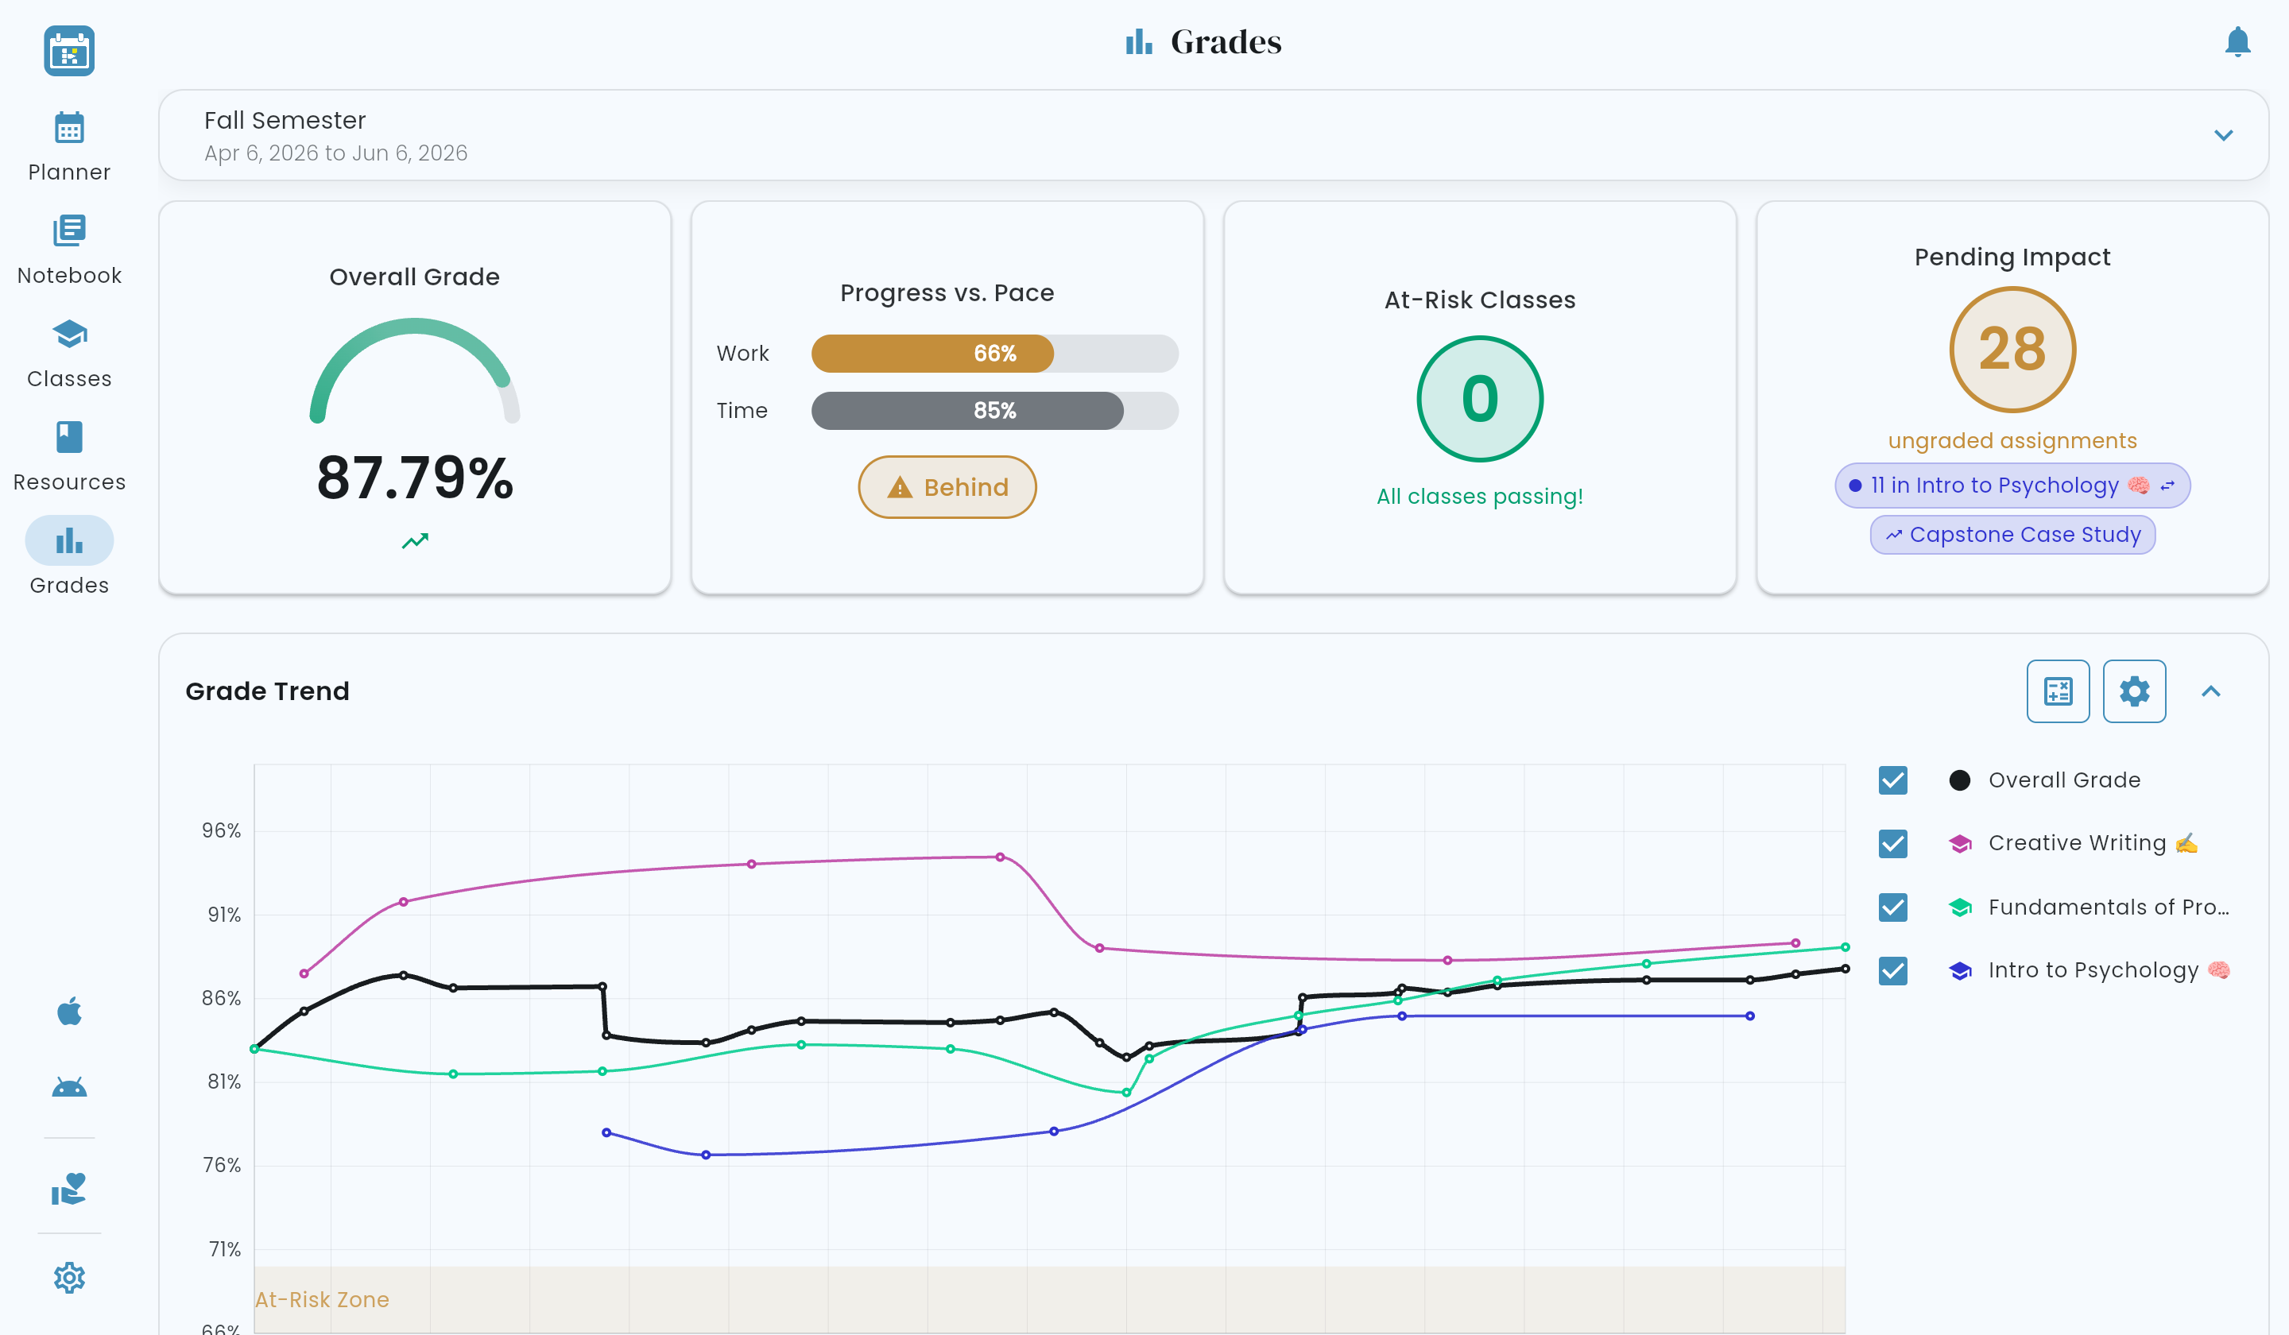Image resolution: width=2289 pixels, height=1335 pixels.
Task: Toggle Fundamentals of Pro... checkbox
Action: click(x=1893, y=907)
